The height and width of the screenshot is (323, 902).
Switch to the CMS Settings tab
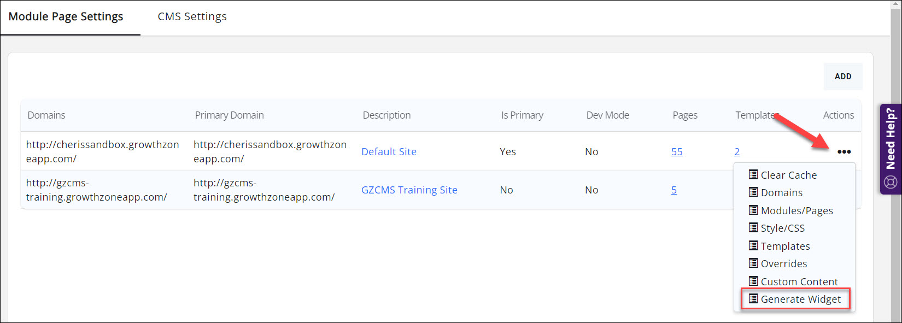pos(192,17)
